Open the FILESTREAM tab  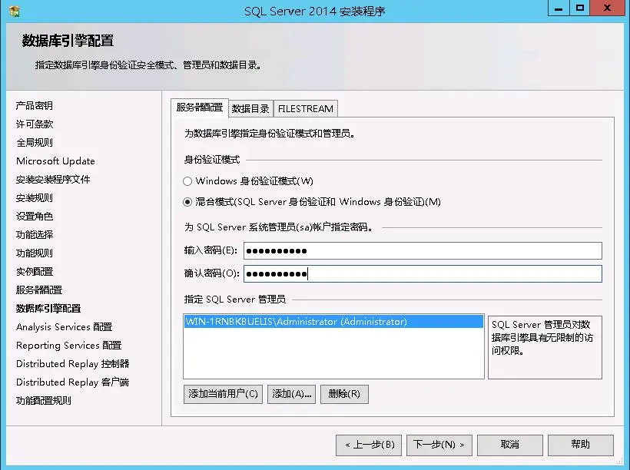coord(306,109)
